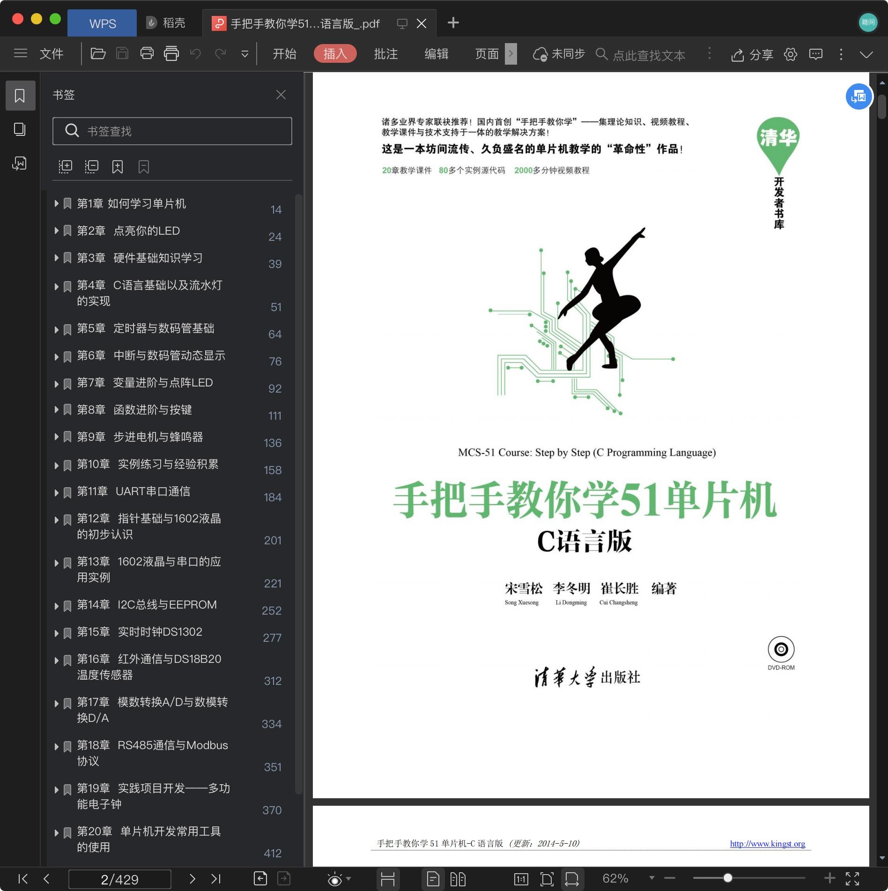Open the 62% zoom dropdown arrow

pyautogui.click(x=651, y=878)
